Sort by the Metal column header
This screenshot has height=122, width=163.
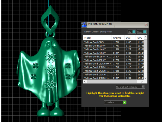point(97,38)
